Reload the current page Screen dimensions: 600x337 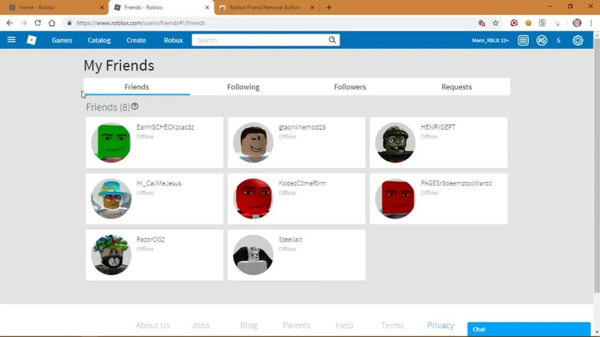(x=37, y=22)
